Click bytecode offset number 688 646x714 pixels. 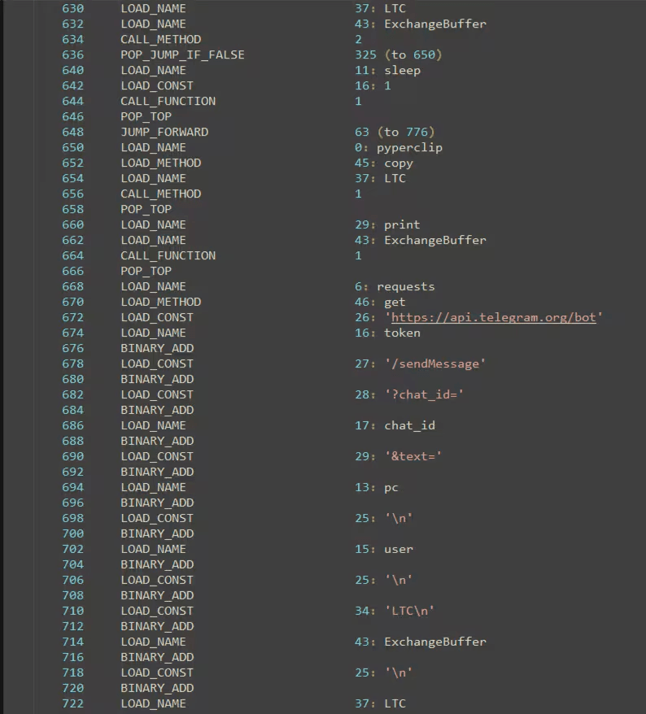(73, 441)
